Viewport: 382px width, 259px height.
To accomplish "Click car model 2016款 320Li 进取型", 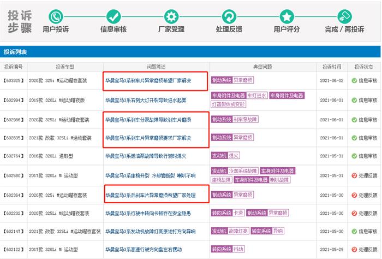I will (51, 156).
